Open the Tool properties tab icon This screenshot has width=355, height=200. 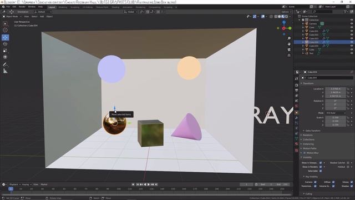pos(297,79)
